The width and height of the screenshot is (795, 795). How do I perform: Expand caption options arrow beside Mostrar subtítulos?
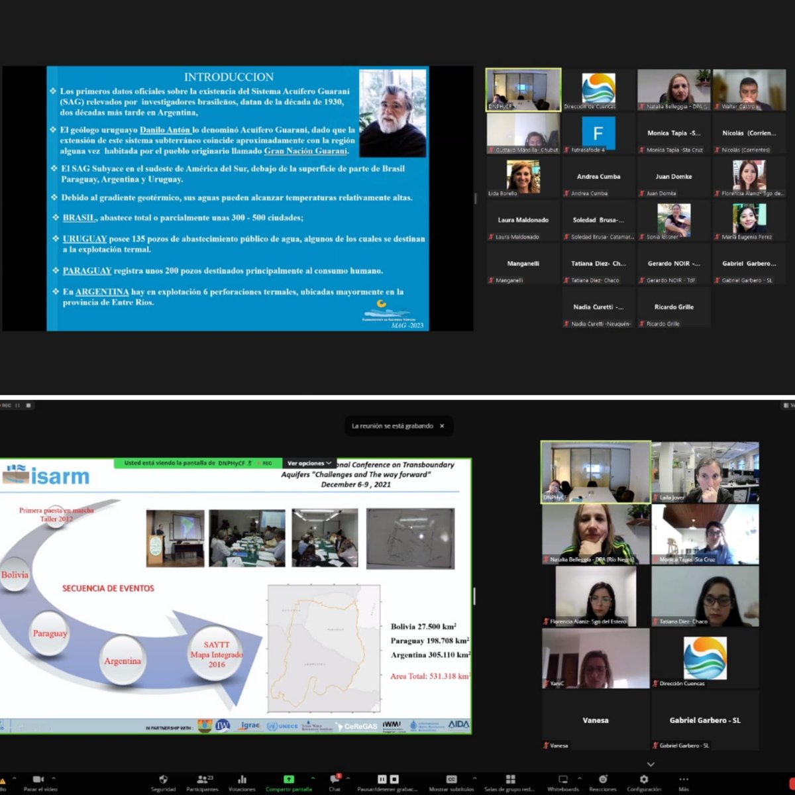click(474, 778)
